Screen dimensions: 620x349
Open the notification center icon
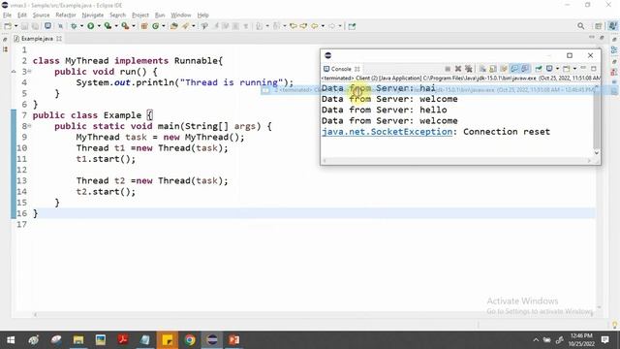[604, 340]
